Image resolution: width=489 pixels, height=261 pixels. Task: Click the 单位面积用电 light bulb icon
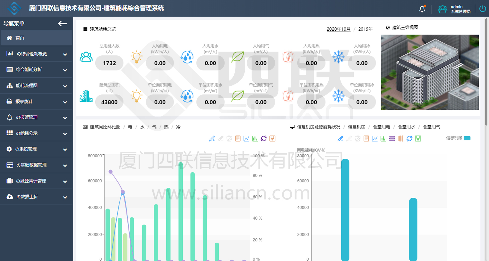tap(137, 96)
